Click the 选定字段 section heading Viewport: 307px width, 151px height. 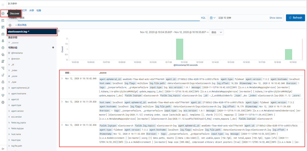pyautogui.click(x=13, y=37)
